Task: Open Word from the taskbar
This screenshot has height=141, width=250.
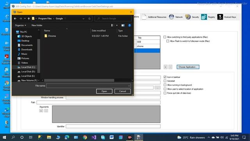Action: click(112, 137)
